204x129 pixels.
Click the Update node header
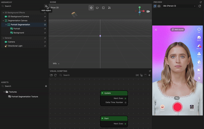(x=114, y=93)
